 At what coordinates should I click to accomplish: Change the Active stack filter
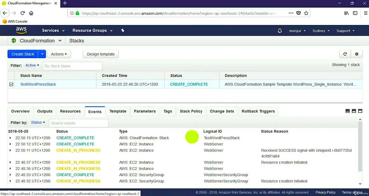[x=32, y=65]
